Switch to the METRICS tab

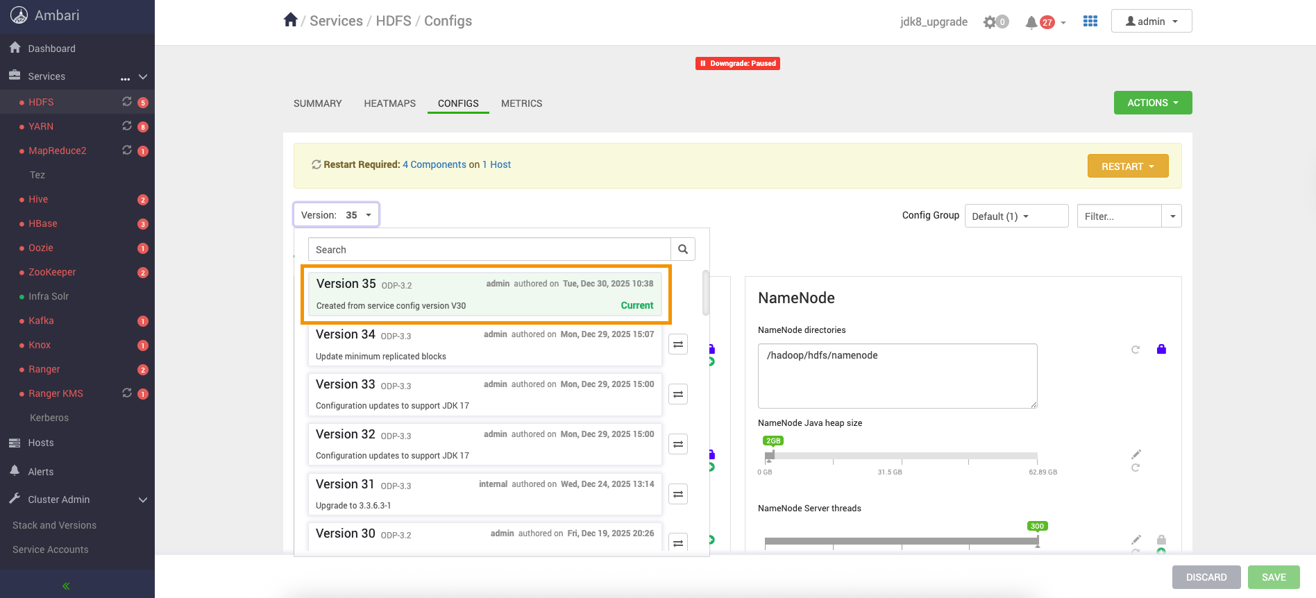(x=521, y=103)
